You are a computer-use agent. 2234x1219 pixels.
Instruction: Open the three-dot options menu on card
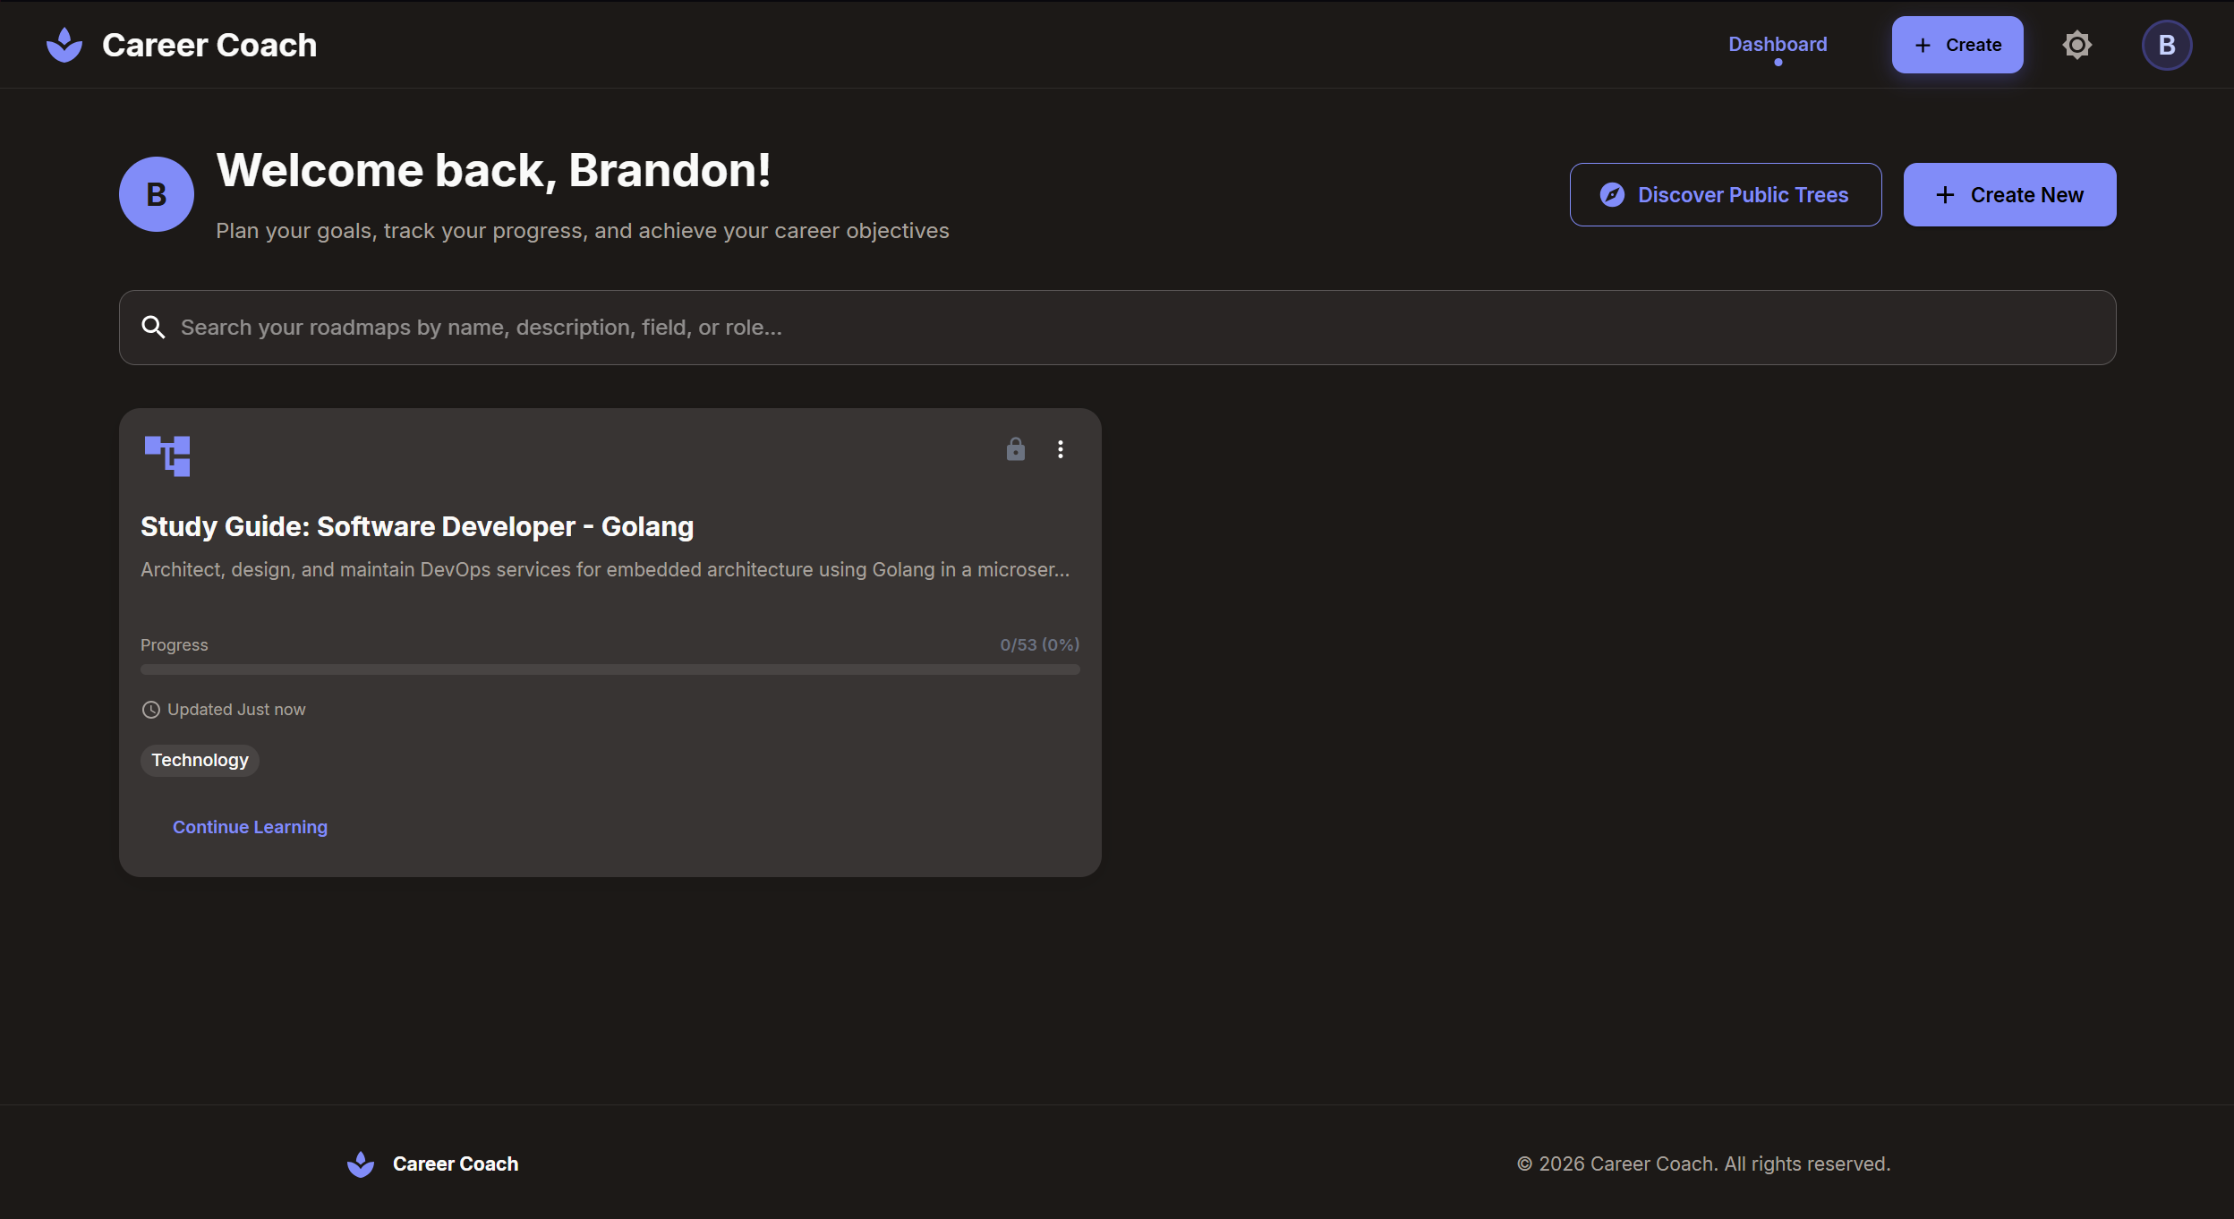coord(1061,449)
